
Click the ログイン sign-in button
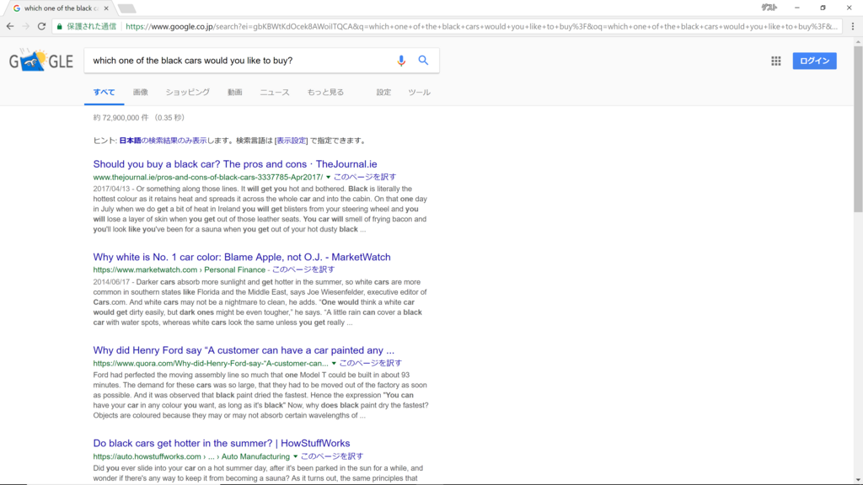(x=815, y=61)
